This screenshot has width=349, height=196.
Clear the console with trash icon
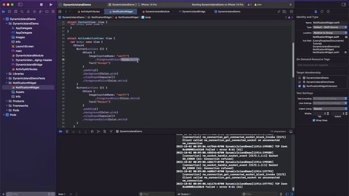pyautogui.click(x=281, y=194)
